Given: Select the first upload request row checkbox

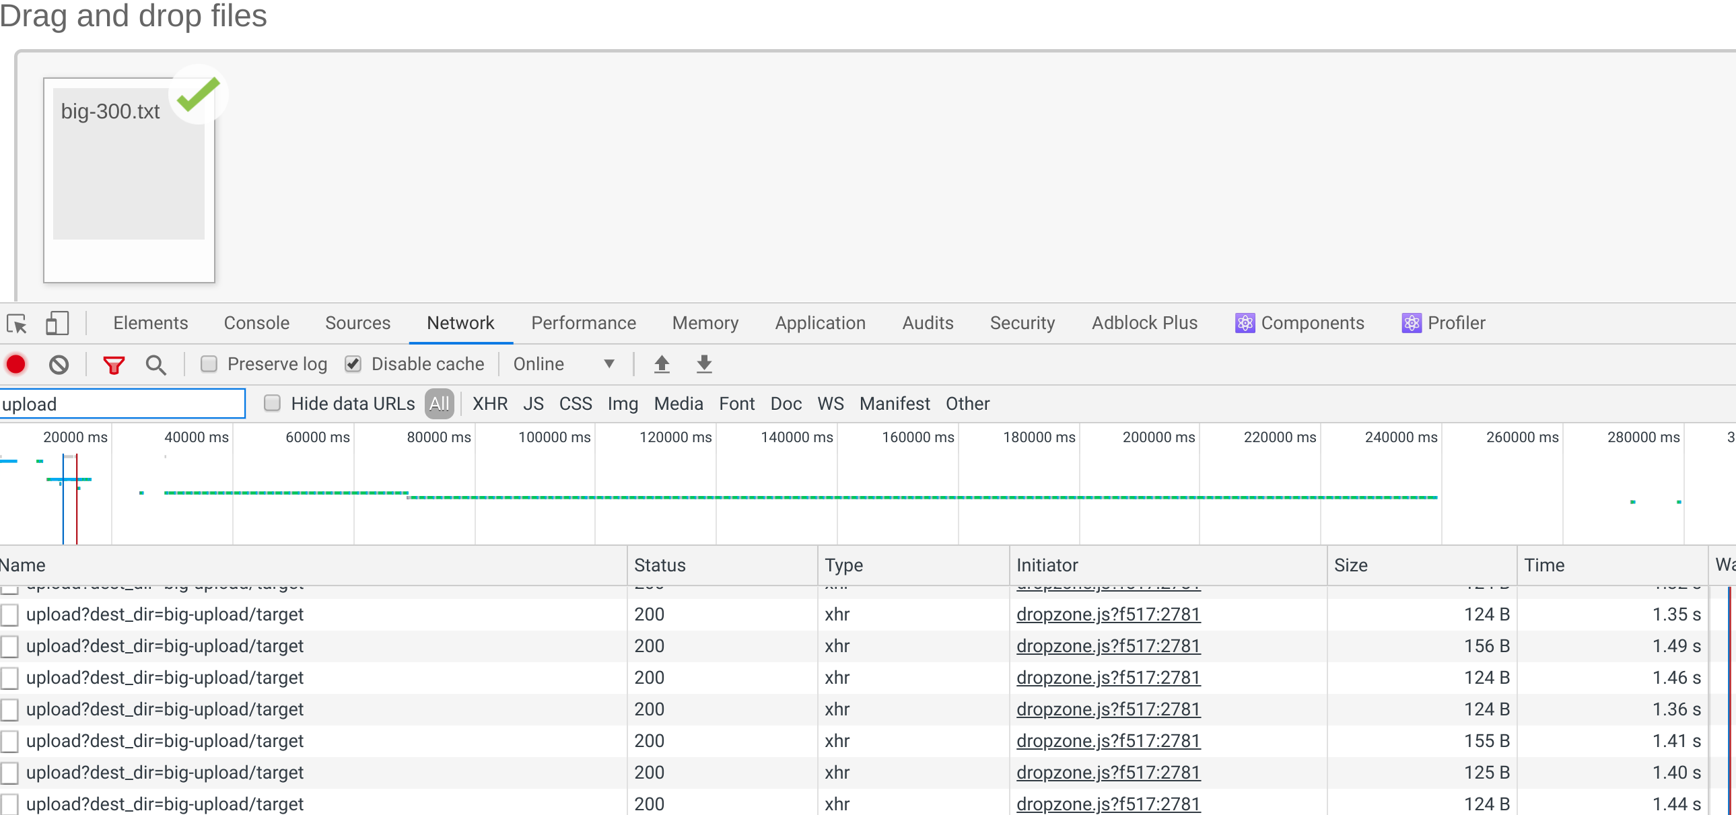Looking at the screenshot, I should tap(9, 614).
